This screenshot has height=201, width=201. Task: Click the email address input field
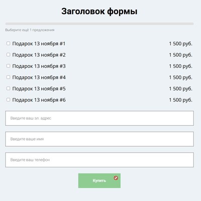(x=99, y=118)
